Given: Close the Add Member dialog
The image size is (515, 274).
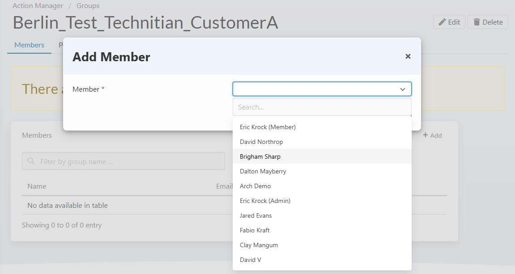Looking at the screenshot, I should (408, 56).
